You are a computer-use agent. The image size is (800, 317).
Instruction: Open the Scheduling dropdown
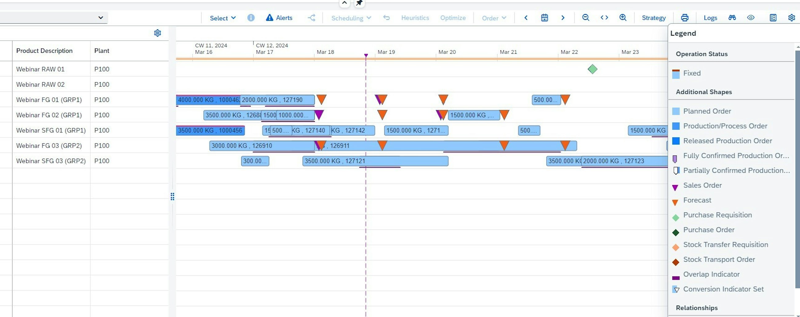(351, 18)
